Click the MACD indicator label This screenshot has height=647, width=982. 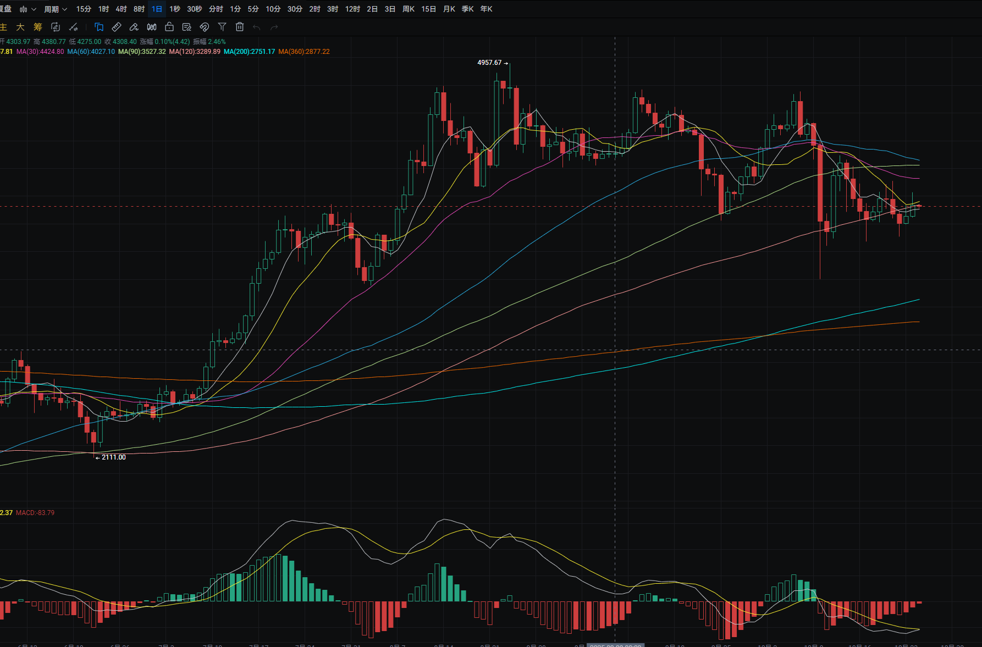[x=35, y=513]
